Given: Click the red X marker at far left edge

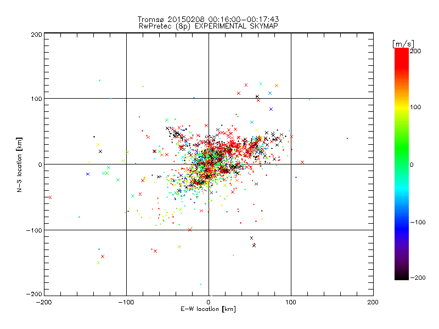Looking at the screenshot, I should 50,197.
